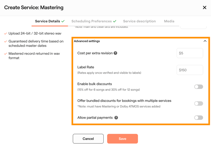Click help icon beside Allow partial payments
This screenshot has height=148, width=211.
tap(116, 117)
